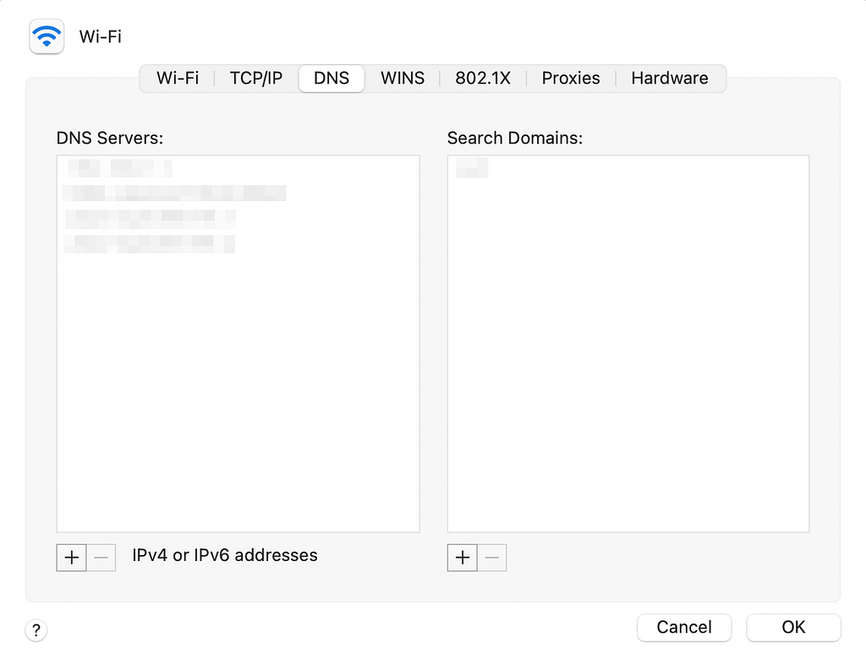This screenshot has width=866, height=653.
Task: Select the first entry in DNS Servers list
Action: (118, 168)
